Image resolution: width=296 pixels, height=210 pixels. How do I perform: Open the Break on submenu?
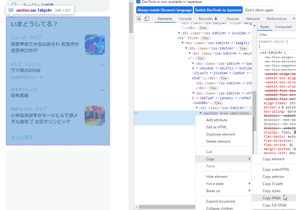[224, 191]
